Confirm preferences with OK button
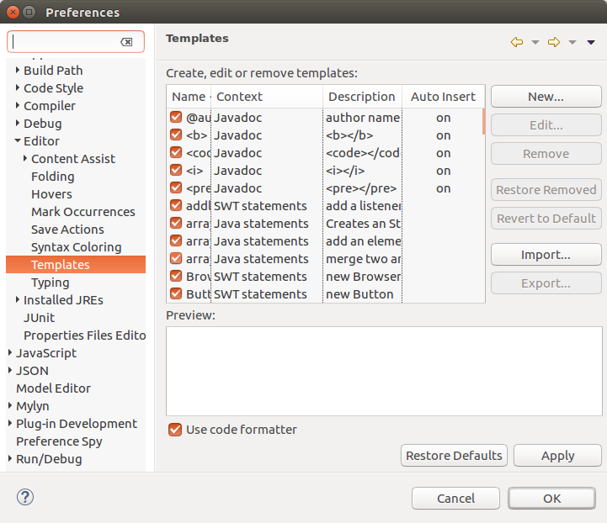Image resolution: width=607 pixels, height=523 pixels. 551,499
